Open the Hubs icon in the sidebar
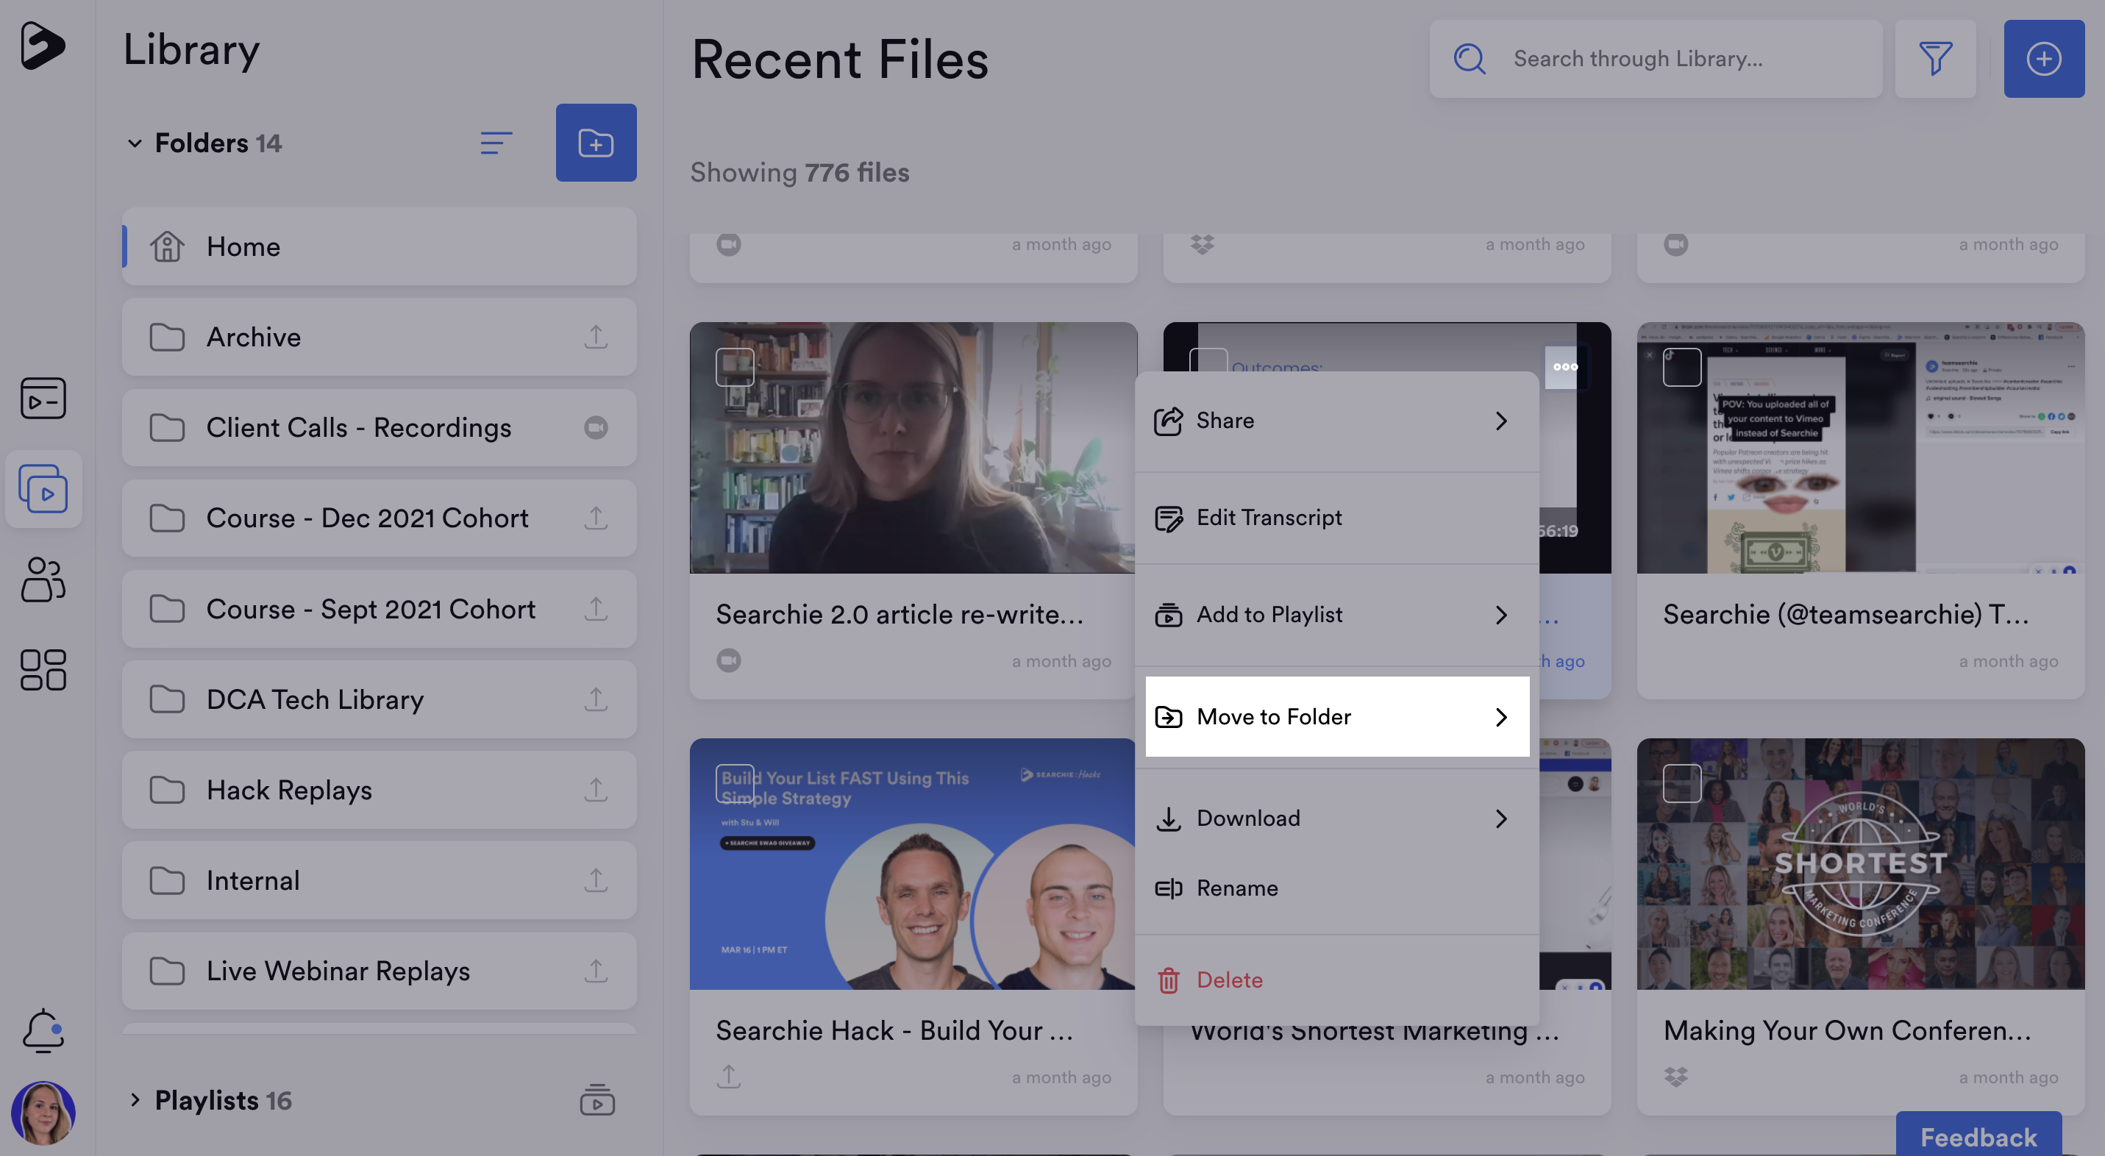The image size is (2105, 1156). [x=43, y=398]
